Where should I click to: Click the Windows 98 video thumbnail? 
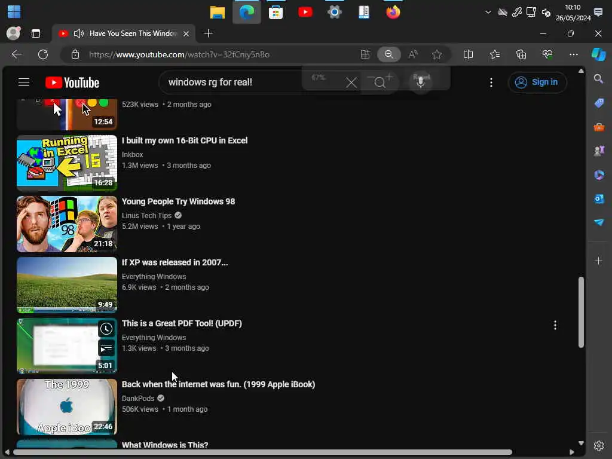(x=67, y=224)
